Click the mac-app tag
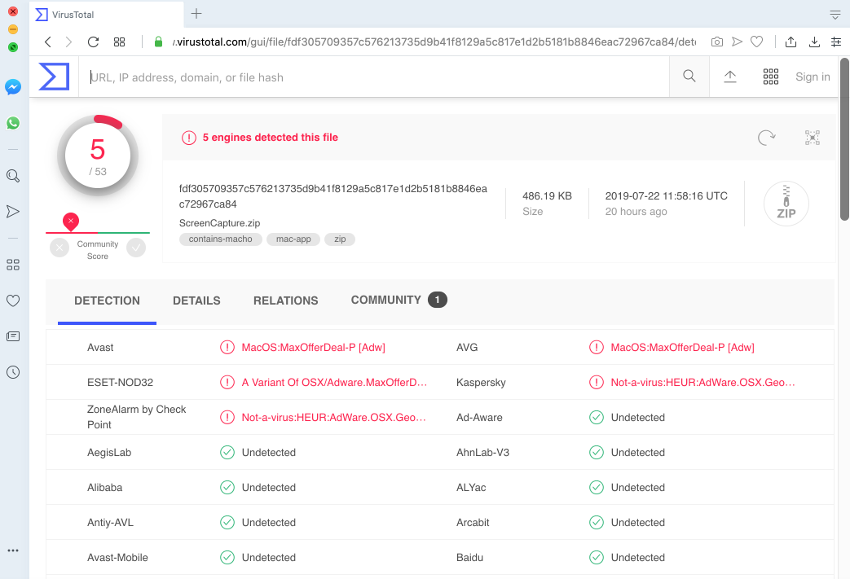Viewport: 850px width, 579px height. click(x=293, y=239)
